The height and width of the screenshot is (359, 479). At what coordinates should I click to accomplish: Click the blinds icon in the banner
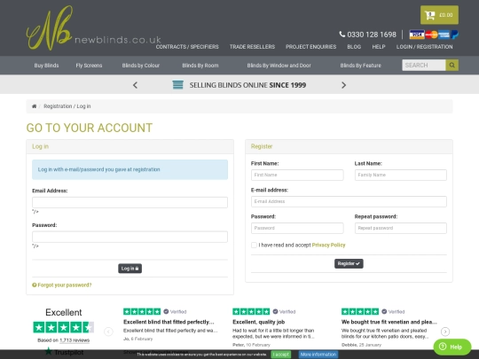click(x=177, y=85)
